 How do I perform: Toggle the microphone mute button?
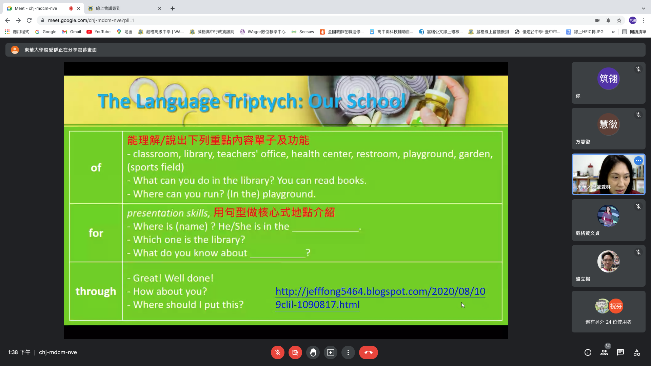click(277, 352)
